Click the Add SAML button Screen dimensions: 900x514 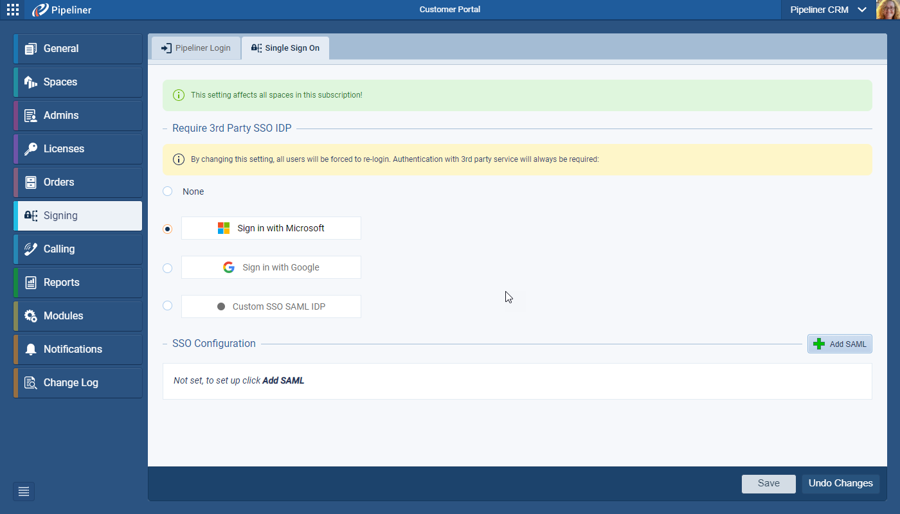(840, 344)
